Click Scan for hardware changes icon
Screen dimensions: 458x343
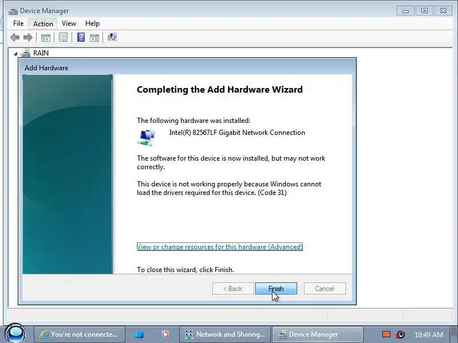pyautogui.click(x=112, y=37)
